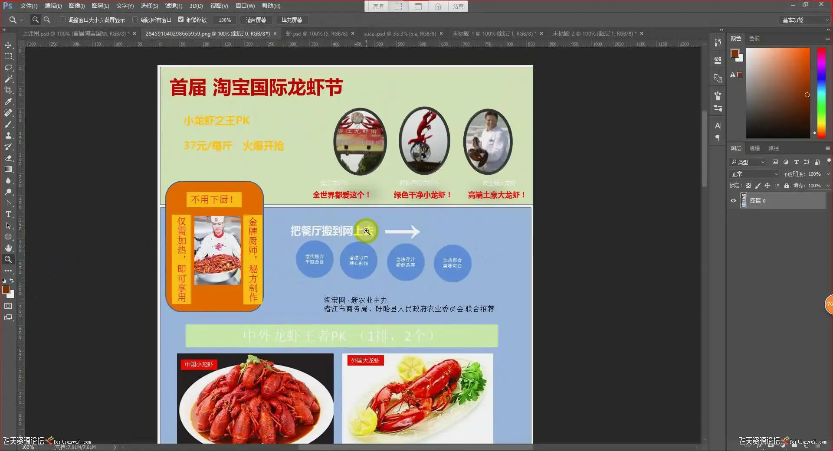The height and width of the screenshot is (451, 833).
Task: Select the Ellipse shape tool
Action: (x=8, y=237)
